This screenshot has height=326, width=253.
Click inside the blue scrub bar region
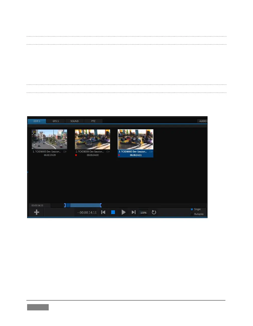(85, 205)
